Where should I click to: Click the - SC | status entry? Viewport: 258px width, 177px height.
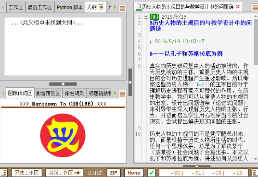(x=177, y=173)
